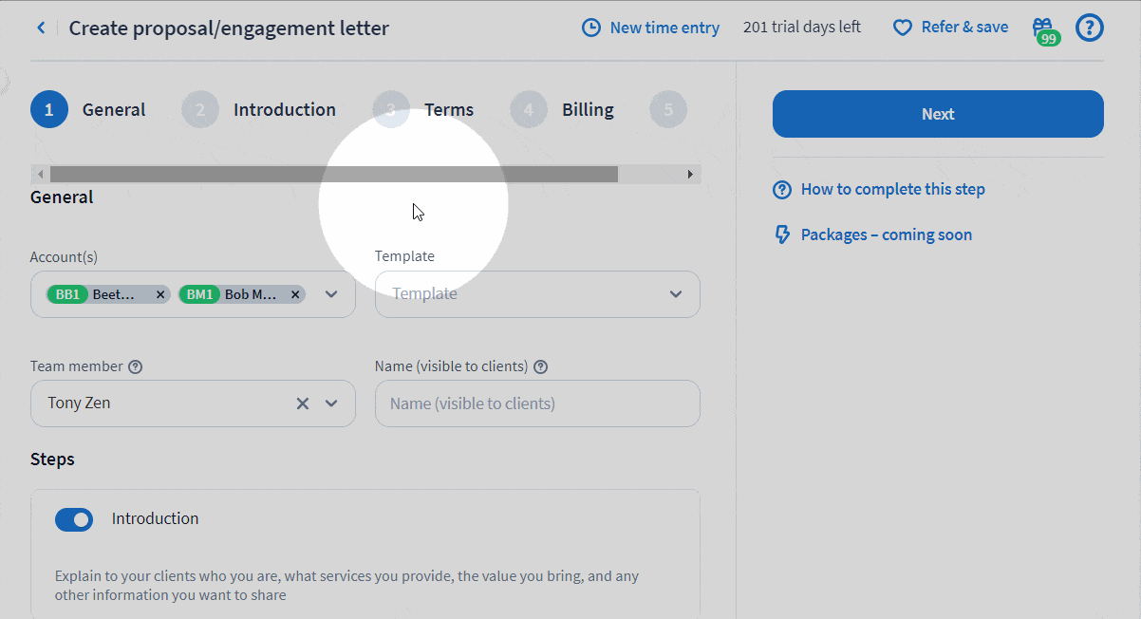Open the gift rewards icon with 99 badge

click(1044, 30)
